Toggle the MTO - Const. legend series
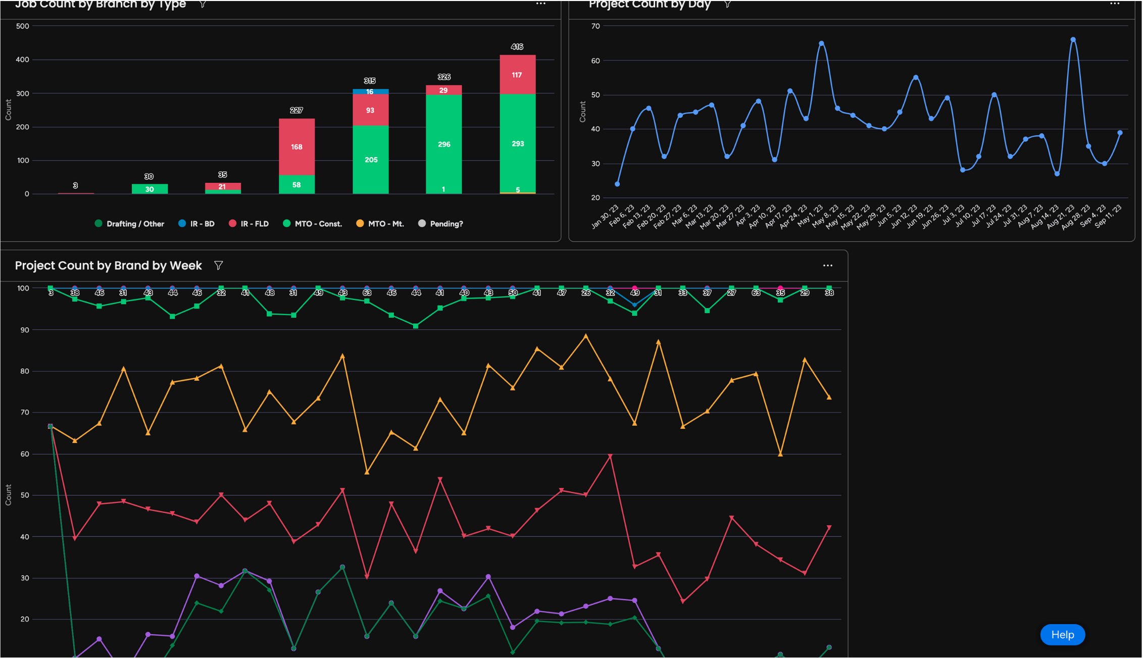Viewport: 1143px width, 658px height. 313,224
